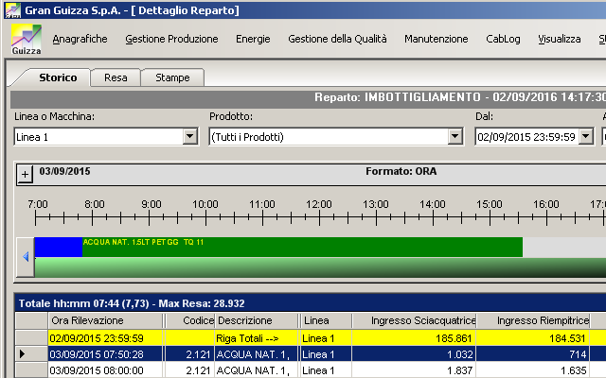Open the Visualizza menu
This screenshot has width=606, height=378.
click(x=559, y=40)
